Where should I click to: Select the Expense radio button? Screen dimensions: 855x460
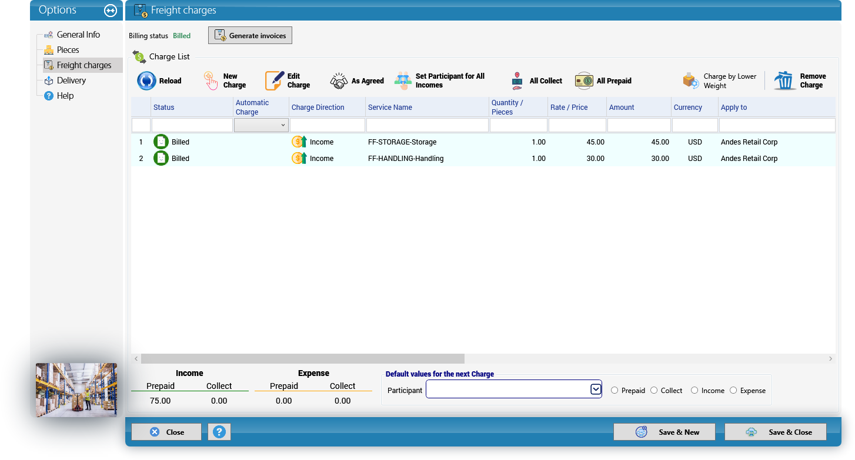pos(733,390)
